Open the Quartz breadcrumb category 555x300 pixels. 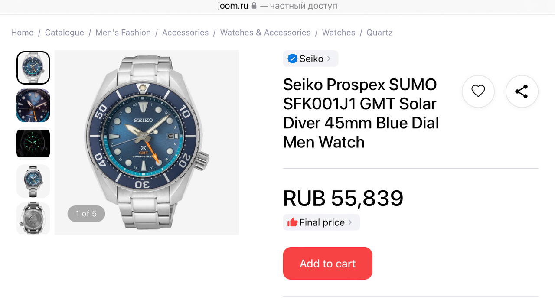click(379, 33)
